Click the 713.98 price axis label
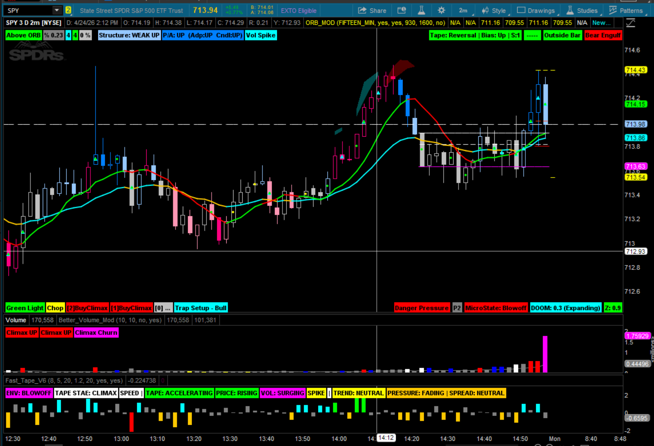The height and width of the screenshot is (446, 654). pyautogui.click(x=635, y=124)
